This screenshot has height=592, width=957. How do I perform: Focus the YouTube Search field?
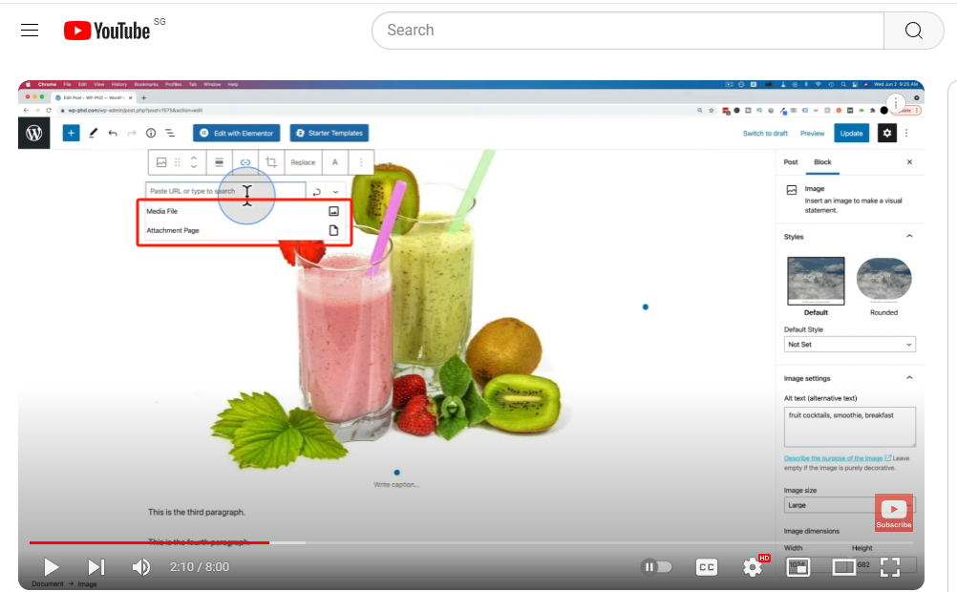click(627, 30)
